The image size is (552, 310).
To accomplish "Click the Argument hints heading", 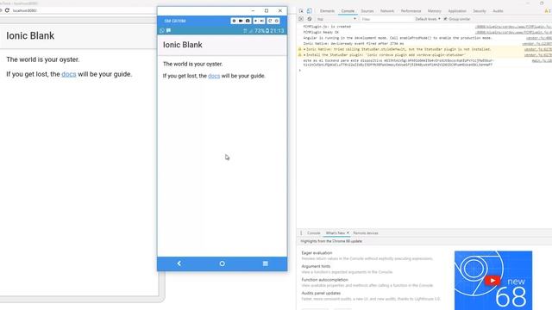I will point(316,266).
